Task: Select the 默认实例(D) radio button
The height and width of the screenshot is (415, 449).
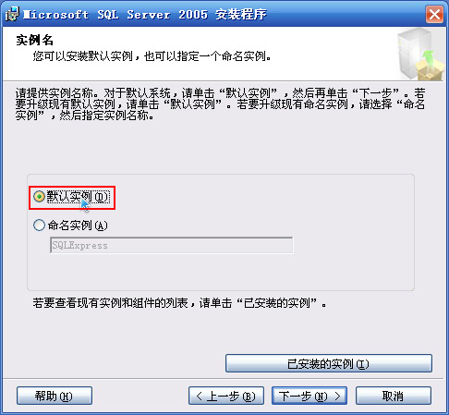Action: tap(39, 197)
